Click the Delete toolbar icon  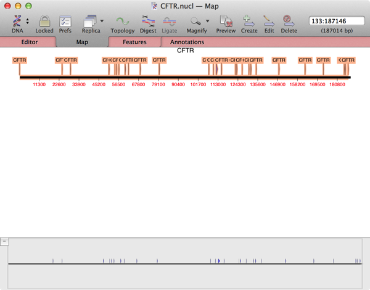coord(289,21)
